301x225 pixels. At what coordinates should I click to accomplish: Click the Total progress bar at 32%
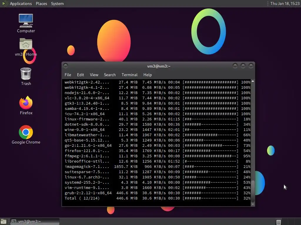point(210,198)
